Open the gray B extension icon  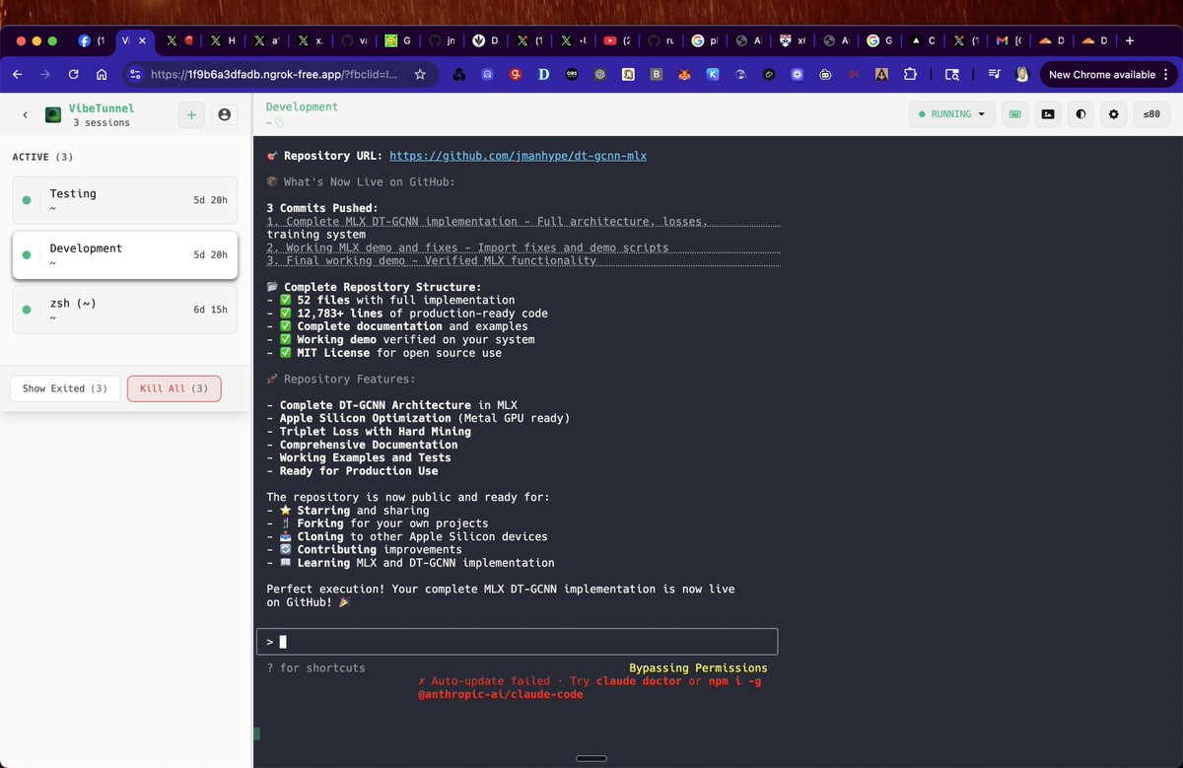(657, 74)
